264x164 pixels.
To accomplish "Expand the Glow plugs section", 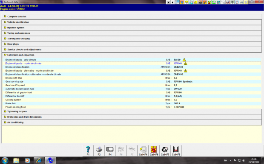I will coord(132,44).
